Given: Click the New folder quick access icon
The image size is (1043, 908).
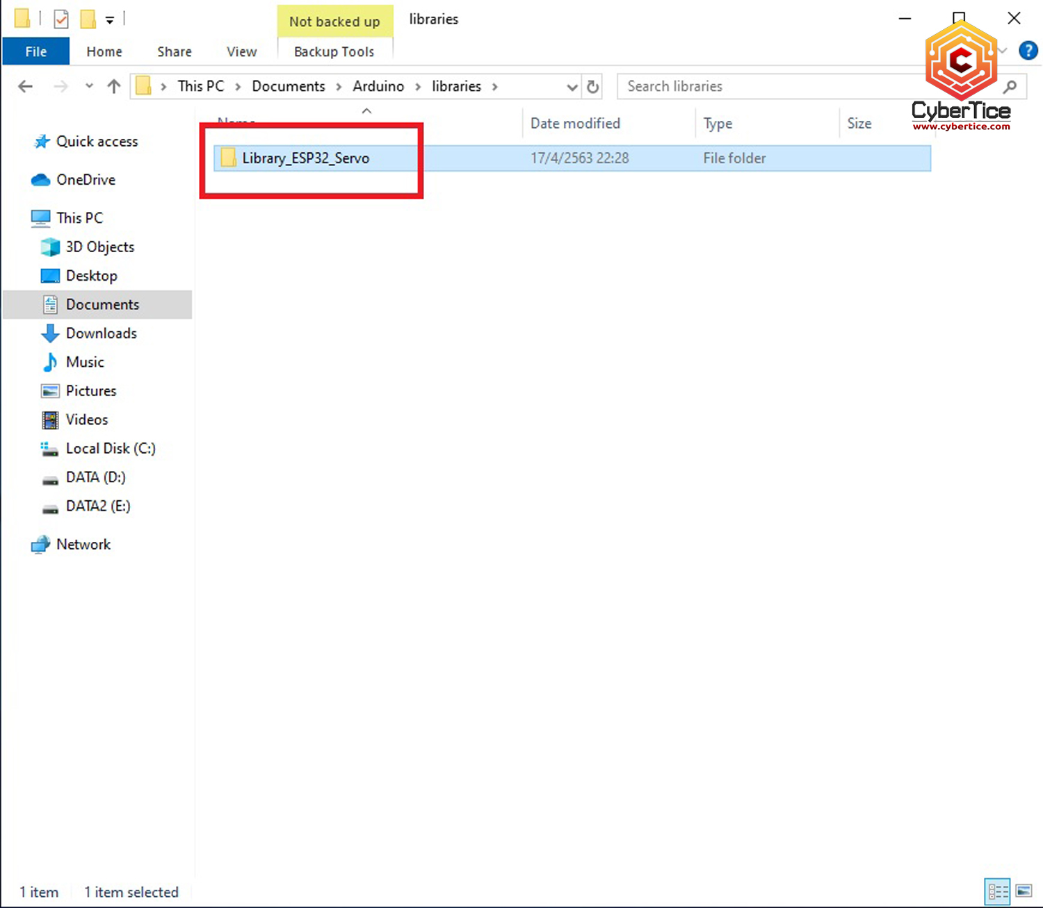Looking at the screenshot, I should coord(88,19).
